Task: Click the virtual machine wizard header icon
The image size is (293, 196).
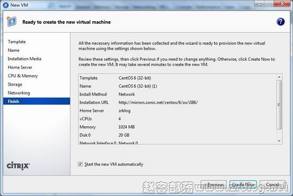Action: coord(12,22)
